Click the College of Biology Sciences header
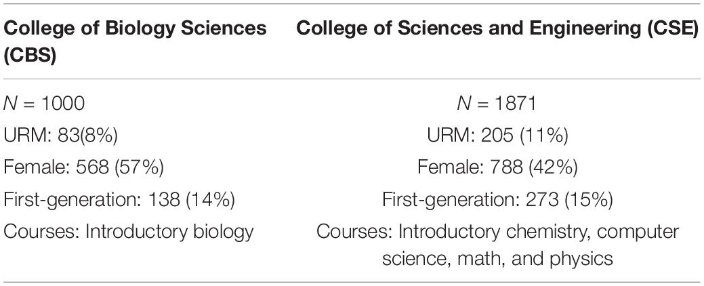This screenshot has width=704, height=286. 135,43
